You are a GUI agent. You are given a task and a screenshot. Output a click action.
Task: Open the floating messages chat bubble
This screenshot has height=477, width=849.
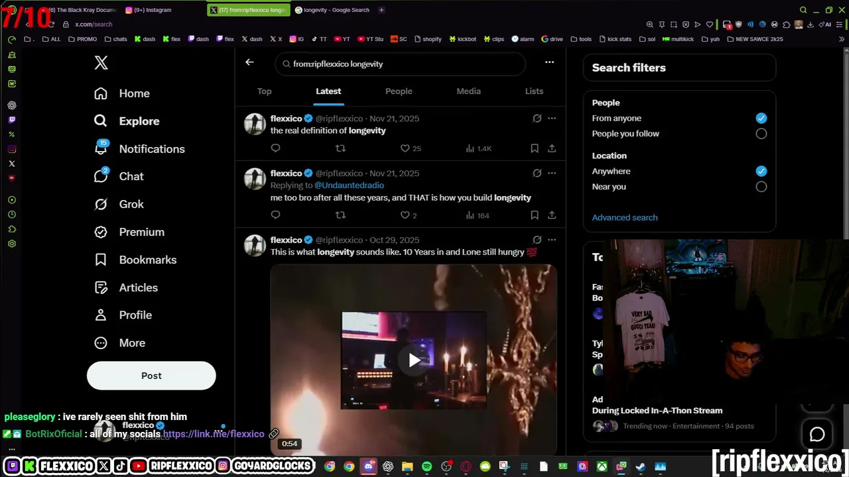(x=817, y=434)
